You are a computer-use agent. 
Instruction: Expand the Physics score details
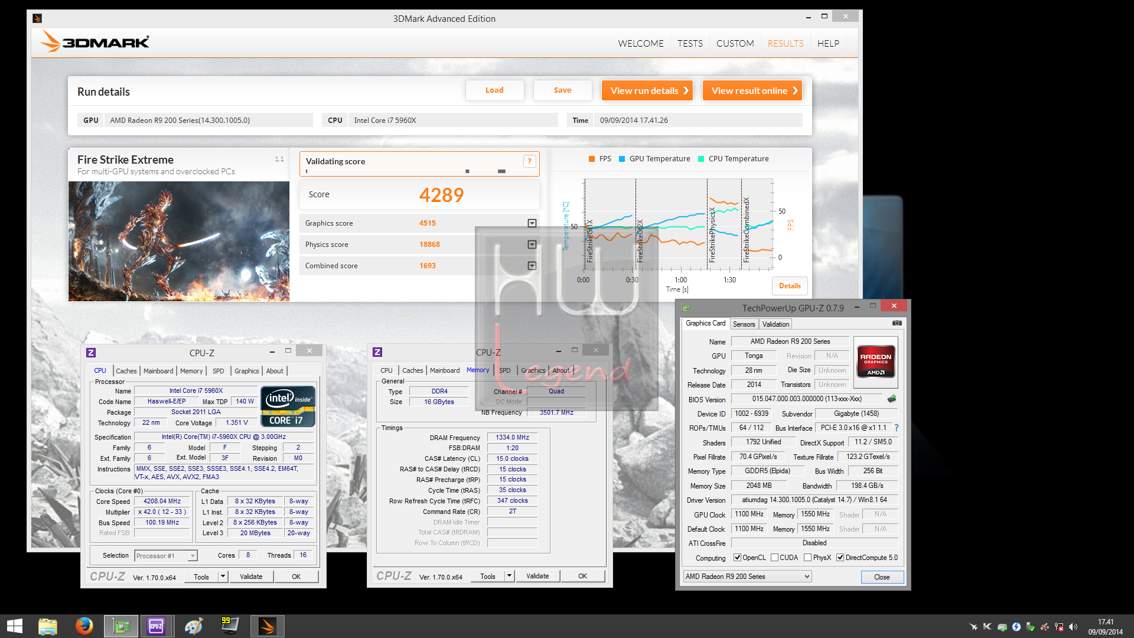[532, 245]
